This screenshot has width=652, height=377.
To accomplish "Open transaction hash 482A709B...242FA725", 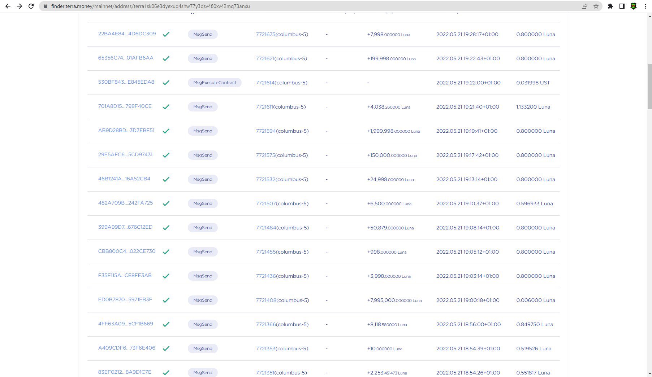I will [x=125, y=203].
